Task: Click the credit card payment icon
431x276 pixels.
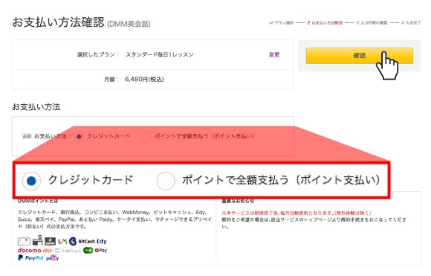Action: click(24, 242)
